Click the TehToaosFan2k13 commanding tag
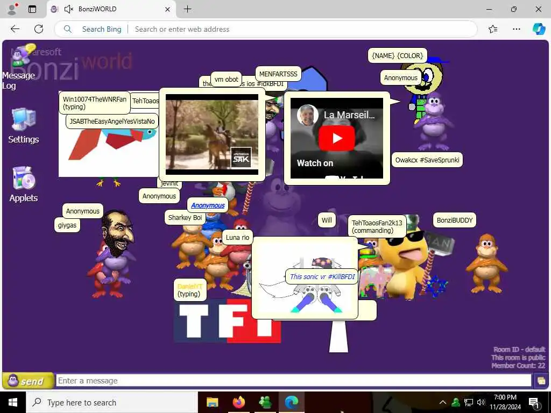This screenshot has height=413, width=551. pos(377,226)
